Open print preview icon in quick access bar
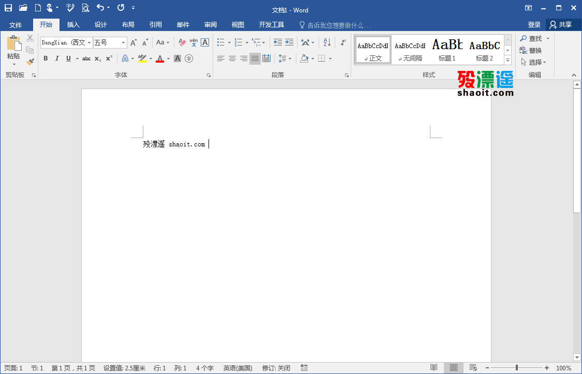The image size is (582, 374). click(x=86, y=7)
